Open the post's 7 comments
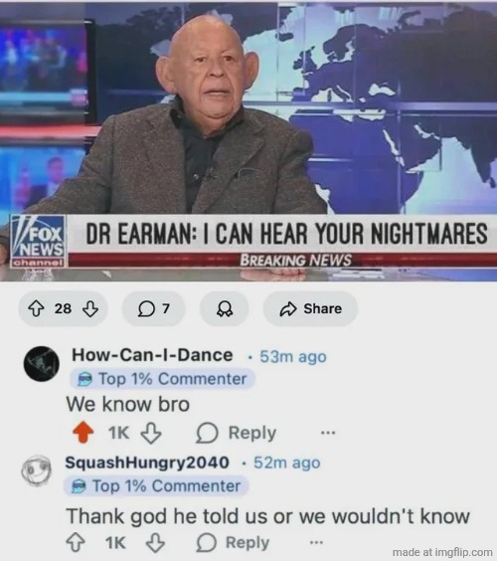This screenshot has height=561, width=497. click(154, 308)
